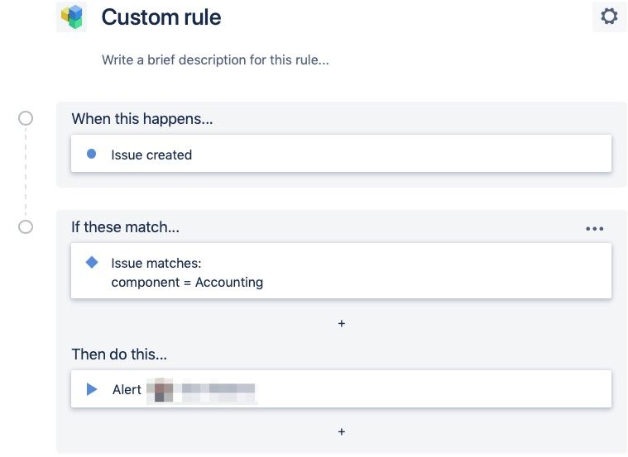Click the brief description field
The height and width of the screenshot is (457, 628).
coord(215,60)
